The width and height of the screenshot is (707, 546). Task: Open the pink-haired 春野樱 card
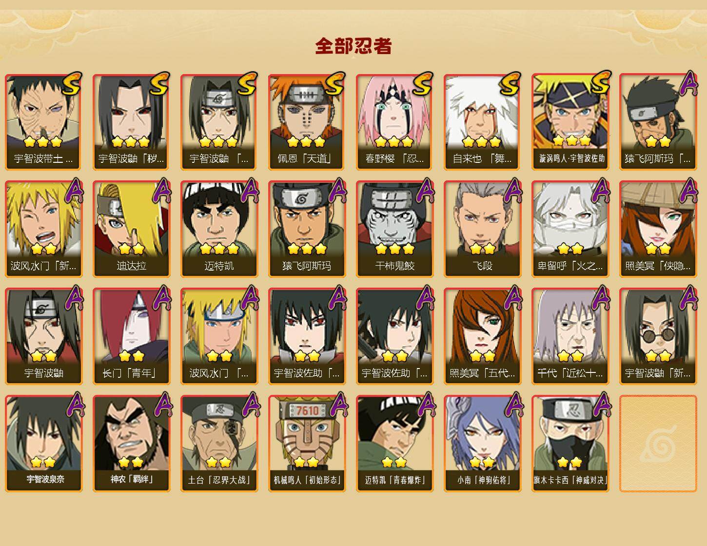394,122
